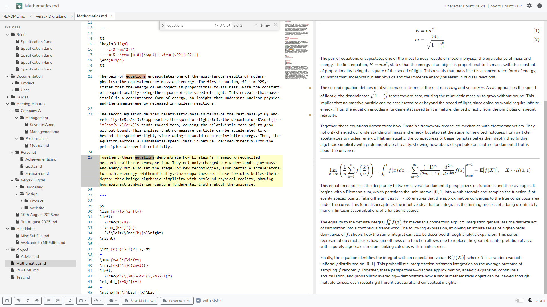Click find in selection icon
The width and height of the screenshot is (547, 307).
(267, 25)
